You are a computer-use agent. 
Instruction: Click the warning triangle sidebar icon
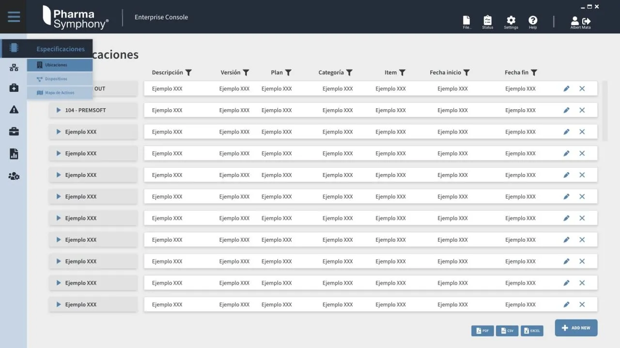pos(14,110)
